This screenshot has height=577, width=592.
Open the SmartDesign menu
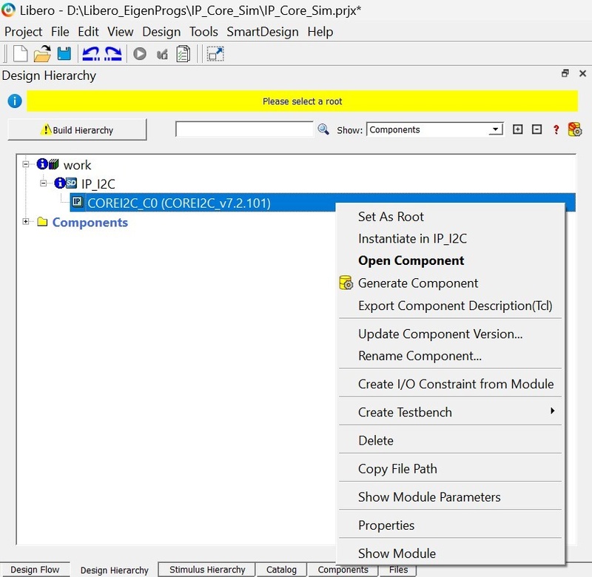pyautogui.click(x=263, y=32)
